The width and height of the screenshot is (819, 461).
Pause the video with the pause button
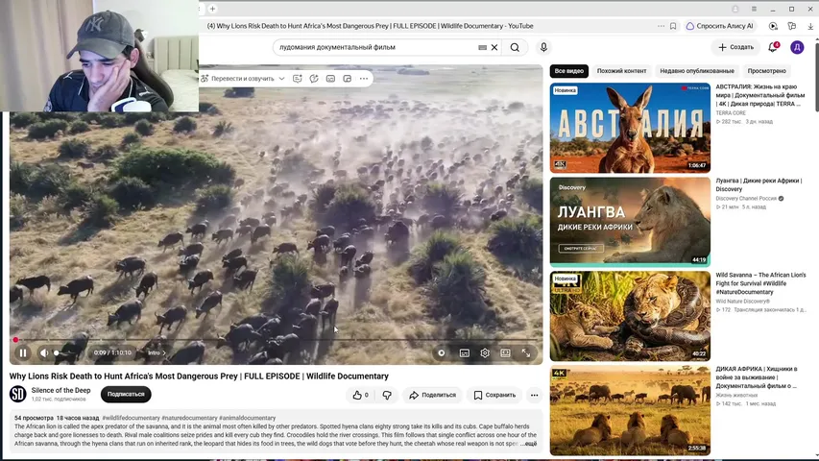23,352
